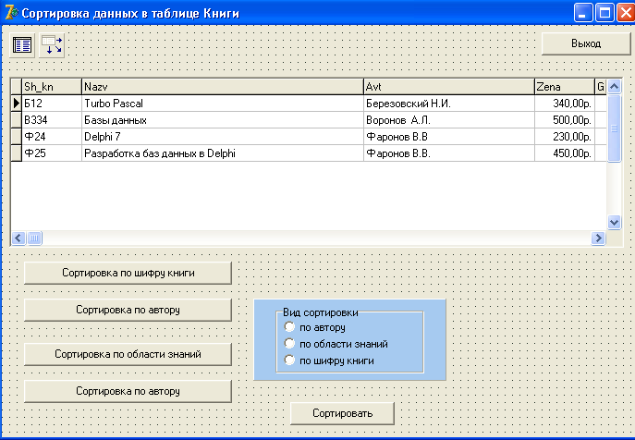This screenshot has height=440, width=635.
Task: Click Разработка баз данных в Delphi cell
Action: click(x=223, y=153)
